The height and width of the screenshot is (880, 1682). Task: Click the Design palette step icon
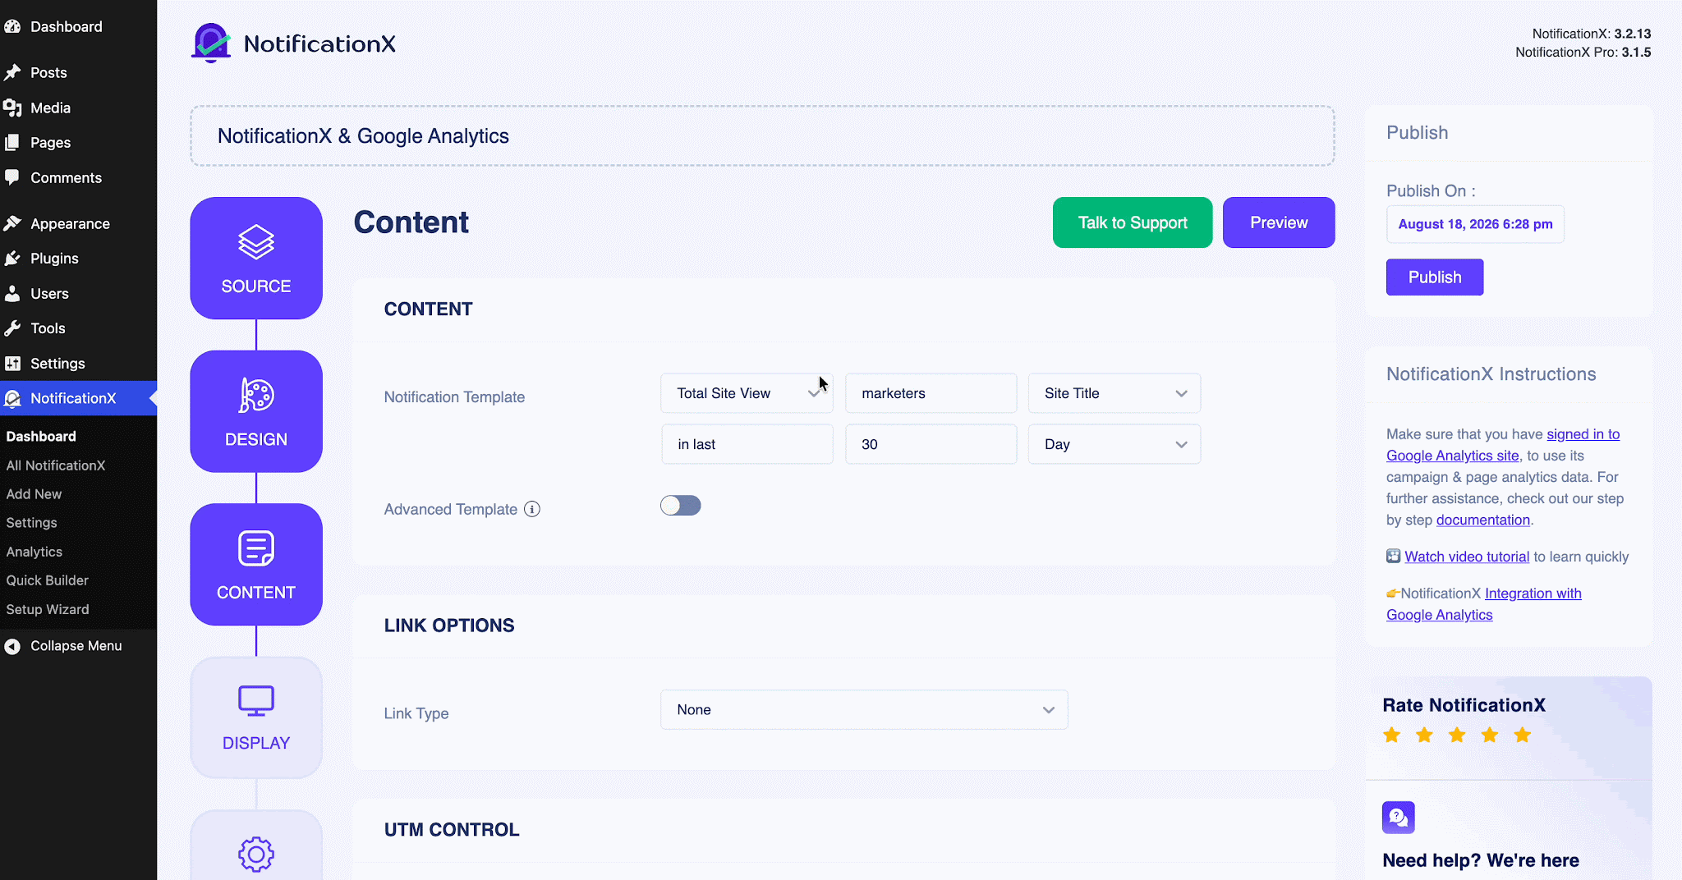(256, 395)
